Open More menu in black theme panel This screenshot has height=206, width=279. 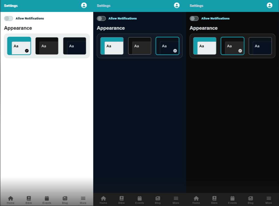point(269,200)
